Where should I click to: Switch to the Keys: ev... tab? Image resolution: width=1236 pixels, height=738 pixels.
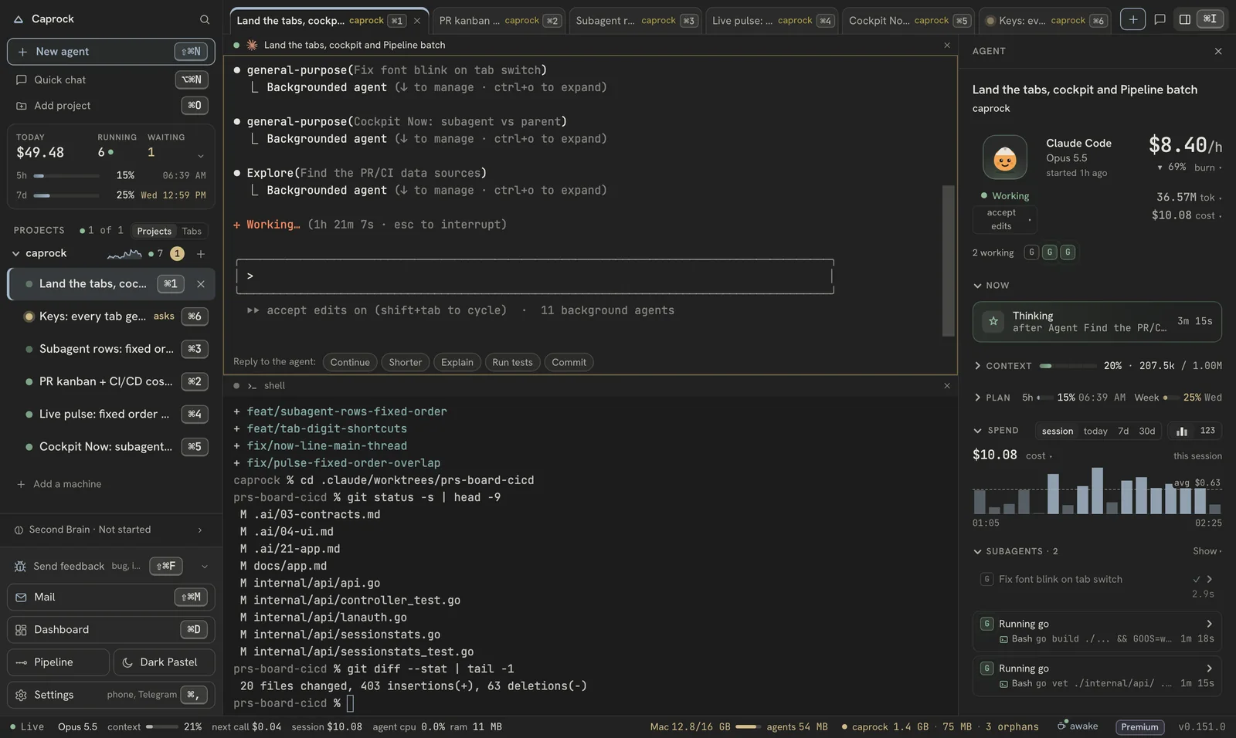[x=1045, y=21]
